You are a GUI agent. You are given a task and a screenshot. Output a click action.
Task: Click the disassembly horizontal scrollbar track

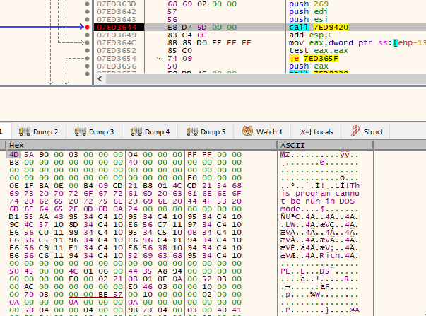coord(266,79)
